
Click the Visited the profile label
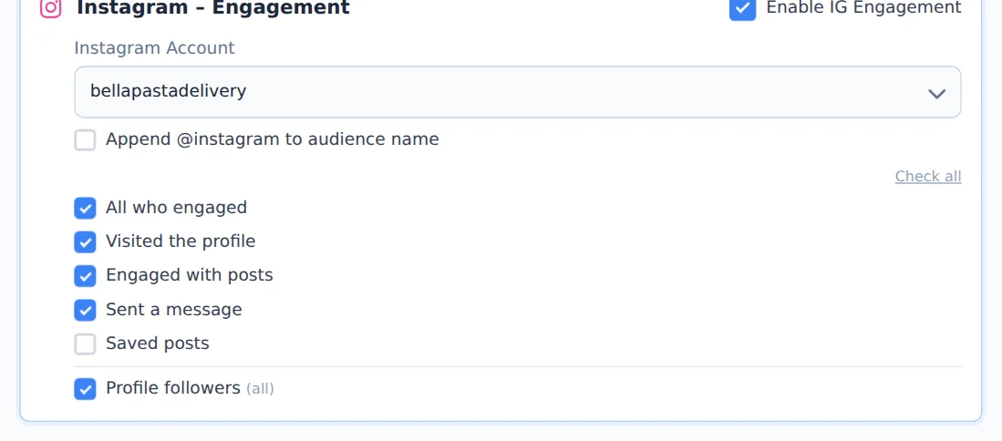pos(181,241)
